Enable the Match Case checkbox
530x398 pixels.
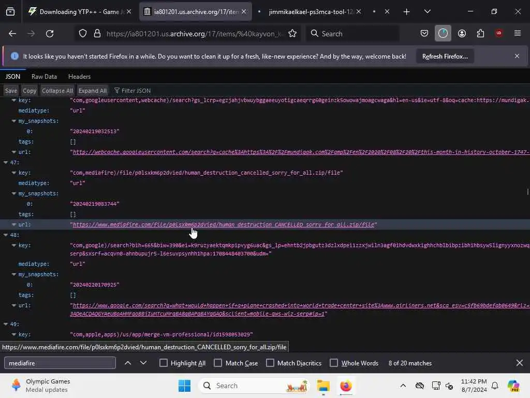point(218,363)
